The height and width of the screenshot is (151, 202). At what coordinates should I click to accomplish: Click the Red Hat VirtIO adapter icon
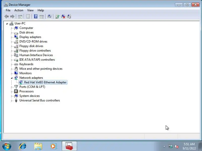click(x=21, y=82)
